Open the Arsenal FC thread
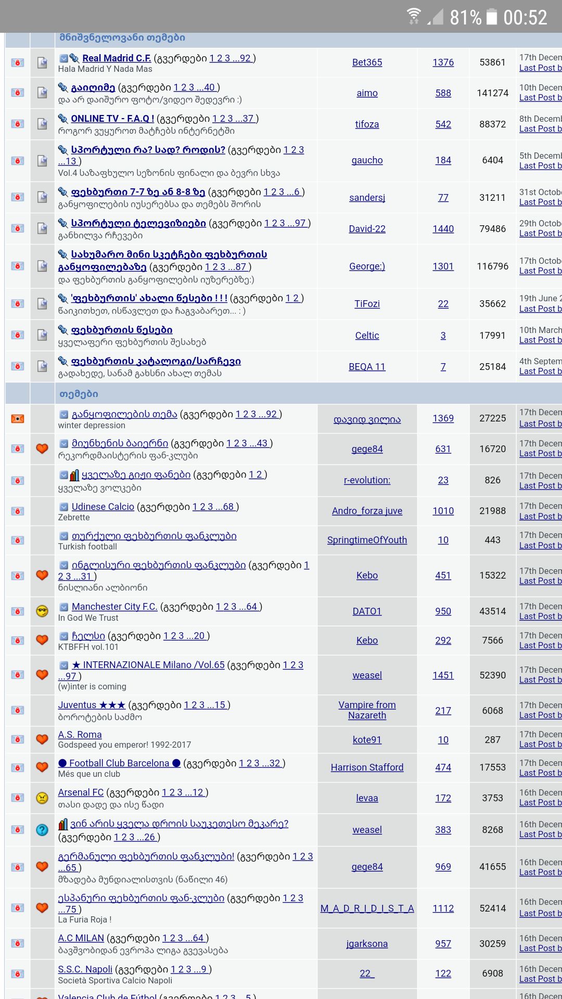 81,792
